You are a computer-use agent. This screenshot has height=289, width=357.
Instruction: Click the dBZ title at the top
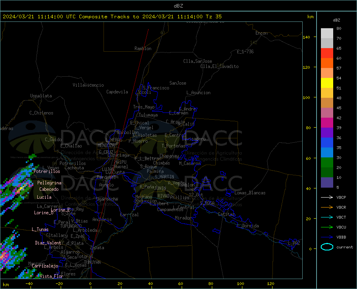(178, 6)
